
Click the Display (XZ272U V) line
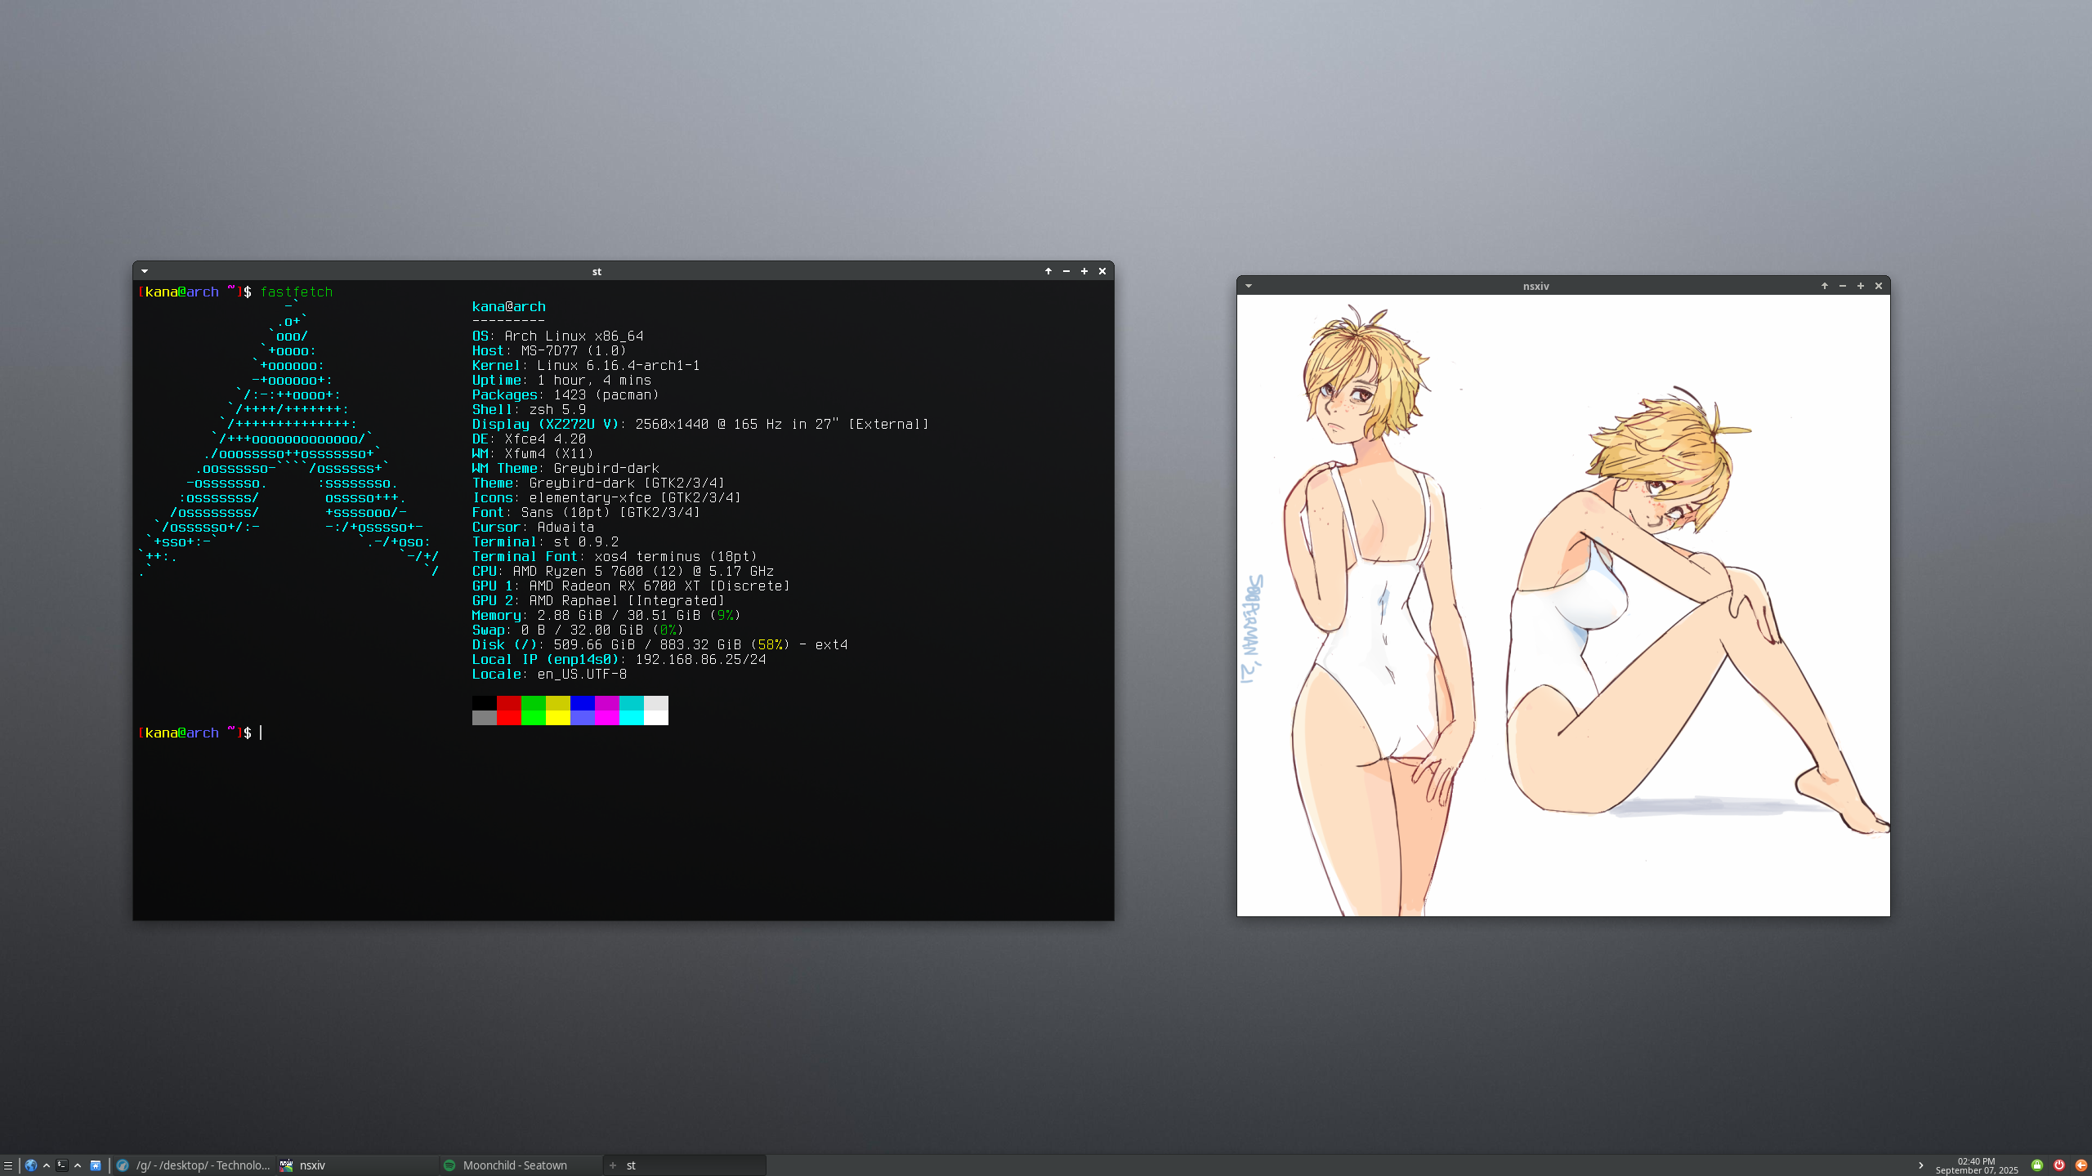click(x=700, y=424)
